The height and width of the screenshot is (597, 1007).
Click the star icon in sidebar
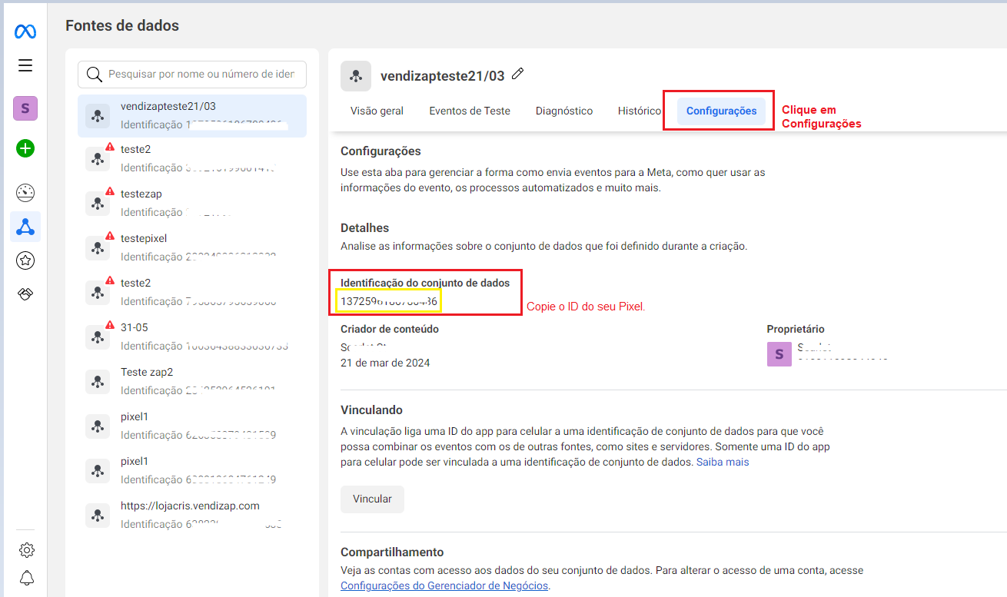pos(25,261)
